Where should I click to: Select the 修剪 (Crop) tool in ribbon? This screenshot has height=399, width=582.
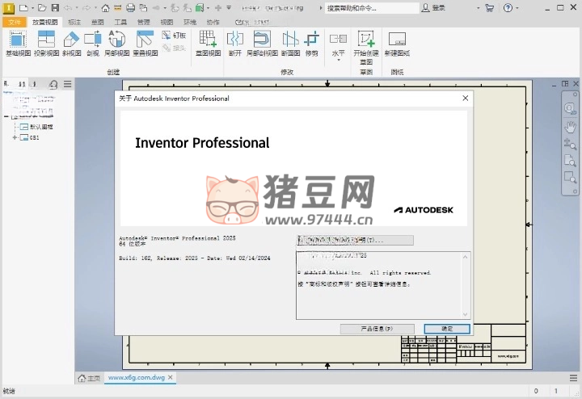coord(312,42)
